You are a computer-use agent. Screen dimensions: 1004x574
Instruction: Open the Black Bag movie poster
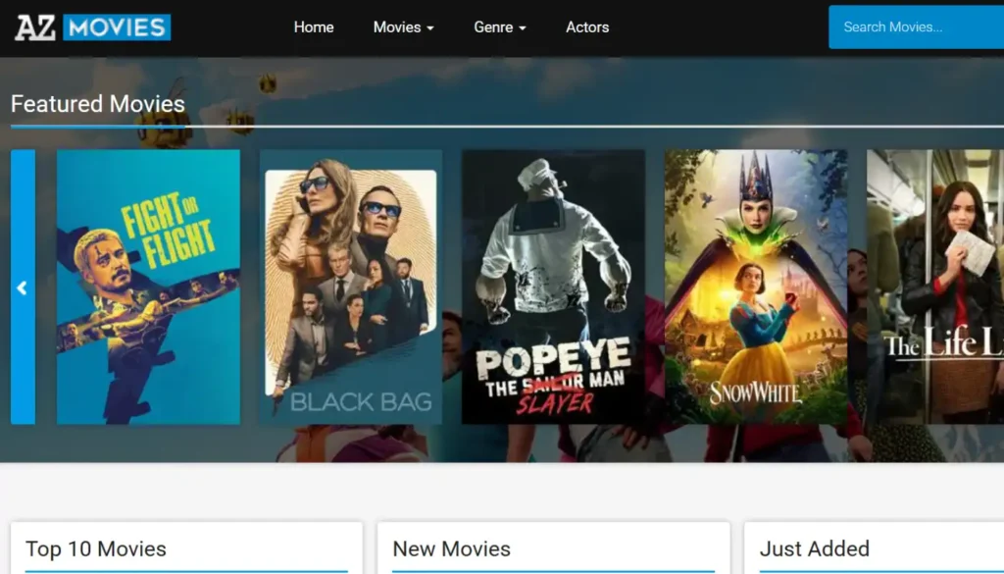[x=351, y=287]
